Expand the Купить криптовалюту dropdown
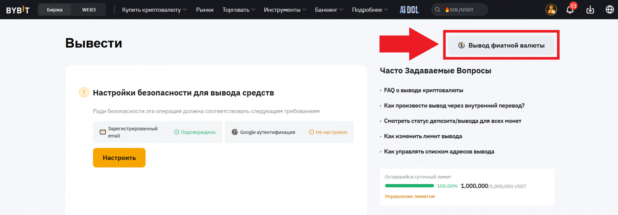This screenshot has width=618, height=215. (x=154, y=10)
